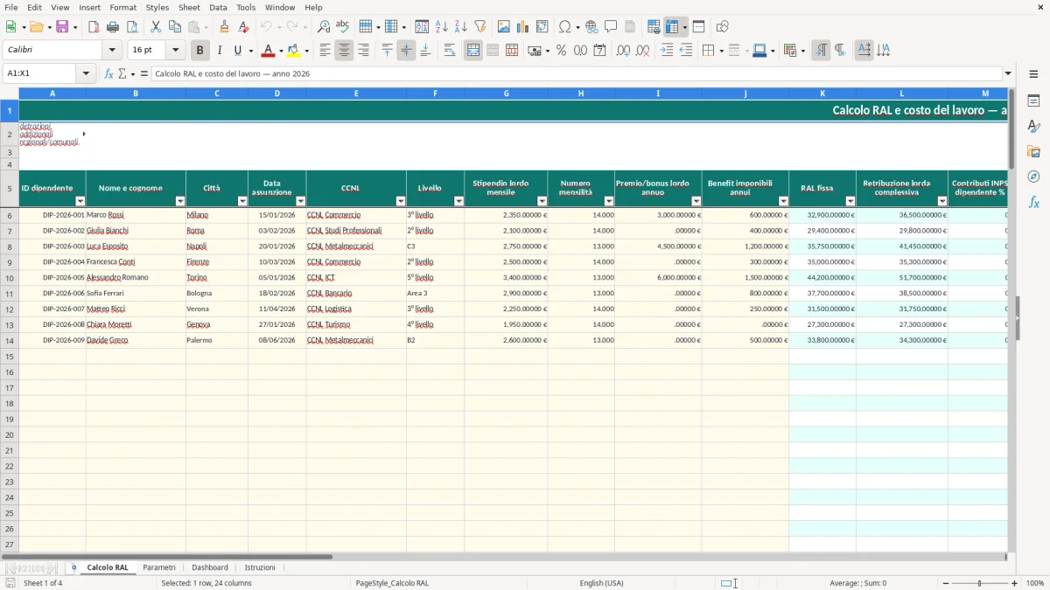The height and width of the screenshot is (590, 1050).
Task: Click the Zoom Out minus button
Action: point(946,583)
